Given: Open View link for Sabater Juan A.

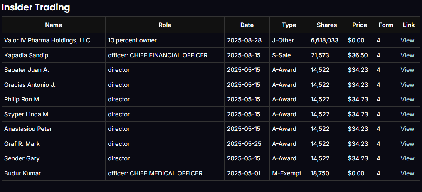Looking at the screenshot, I should [x=407, y=70].
